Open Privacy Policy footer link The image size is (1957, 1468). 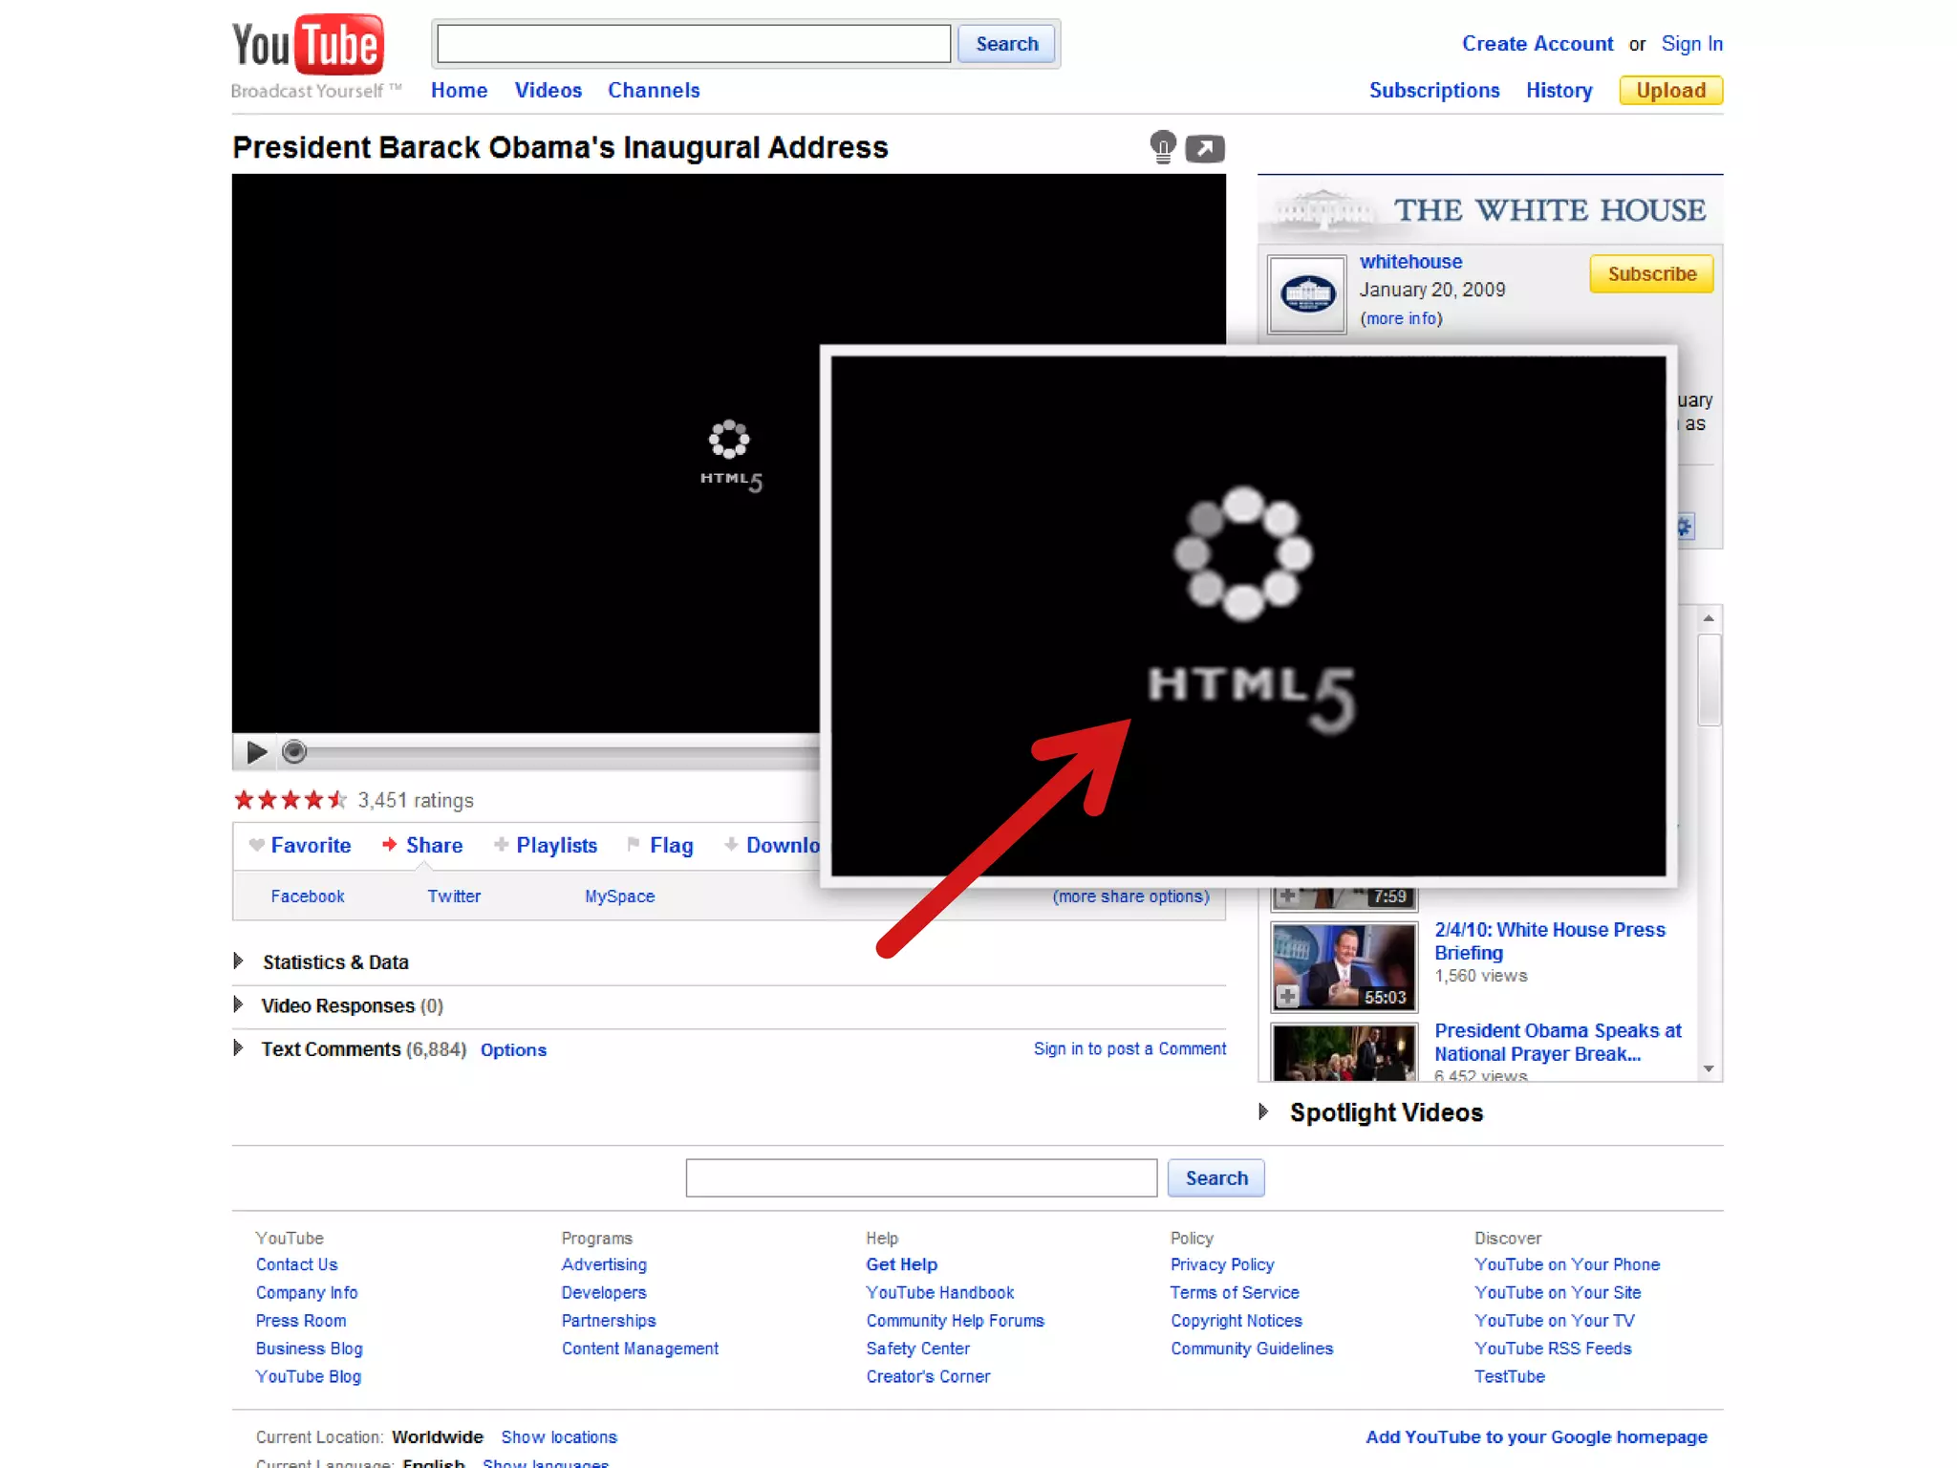click(1222, 1264)
